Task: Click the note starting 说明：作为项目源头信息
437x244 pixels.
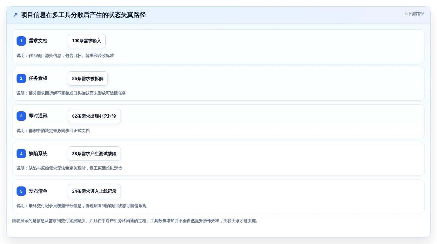Action: tap(65, 56)
